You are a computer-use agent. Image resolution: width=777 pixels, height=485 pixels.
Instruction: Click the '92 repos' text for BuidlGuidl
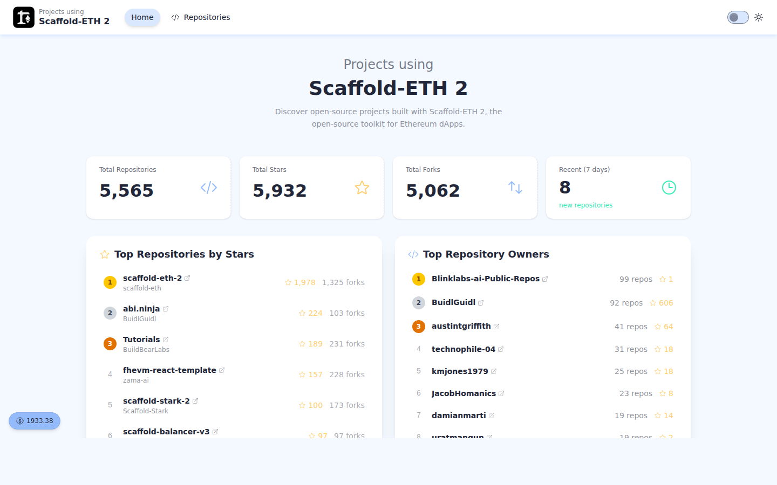coord(626,303)
